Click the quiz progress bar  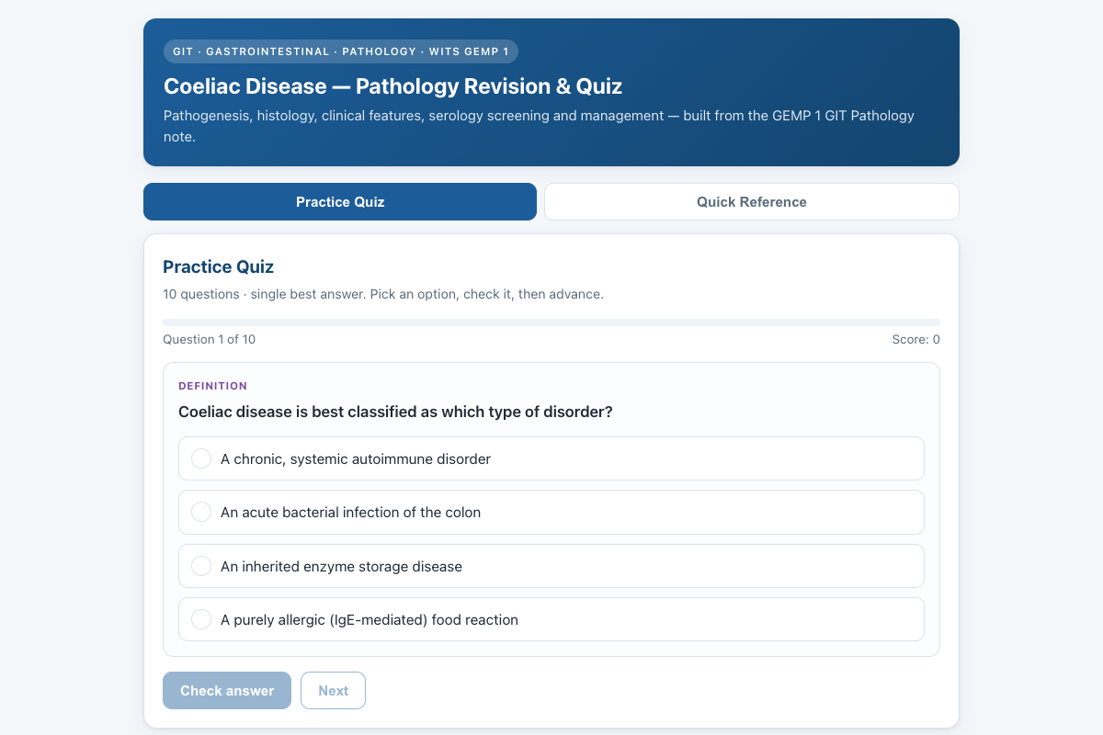pyautogui.click(x=551, y=322)
